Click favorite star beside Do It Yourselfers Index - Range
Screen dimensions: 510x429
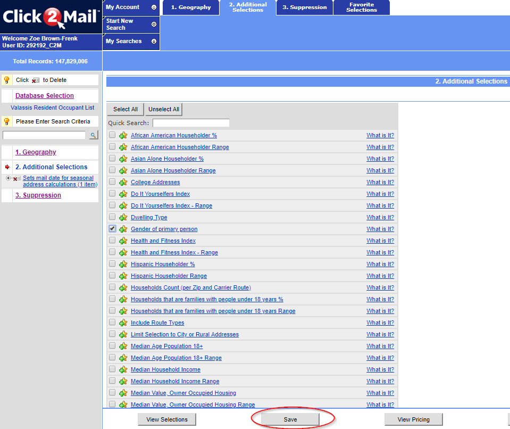[123, 205]
